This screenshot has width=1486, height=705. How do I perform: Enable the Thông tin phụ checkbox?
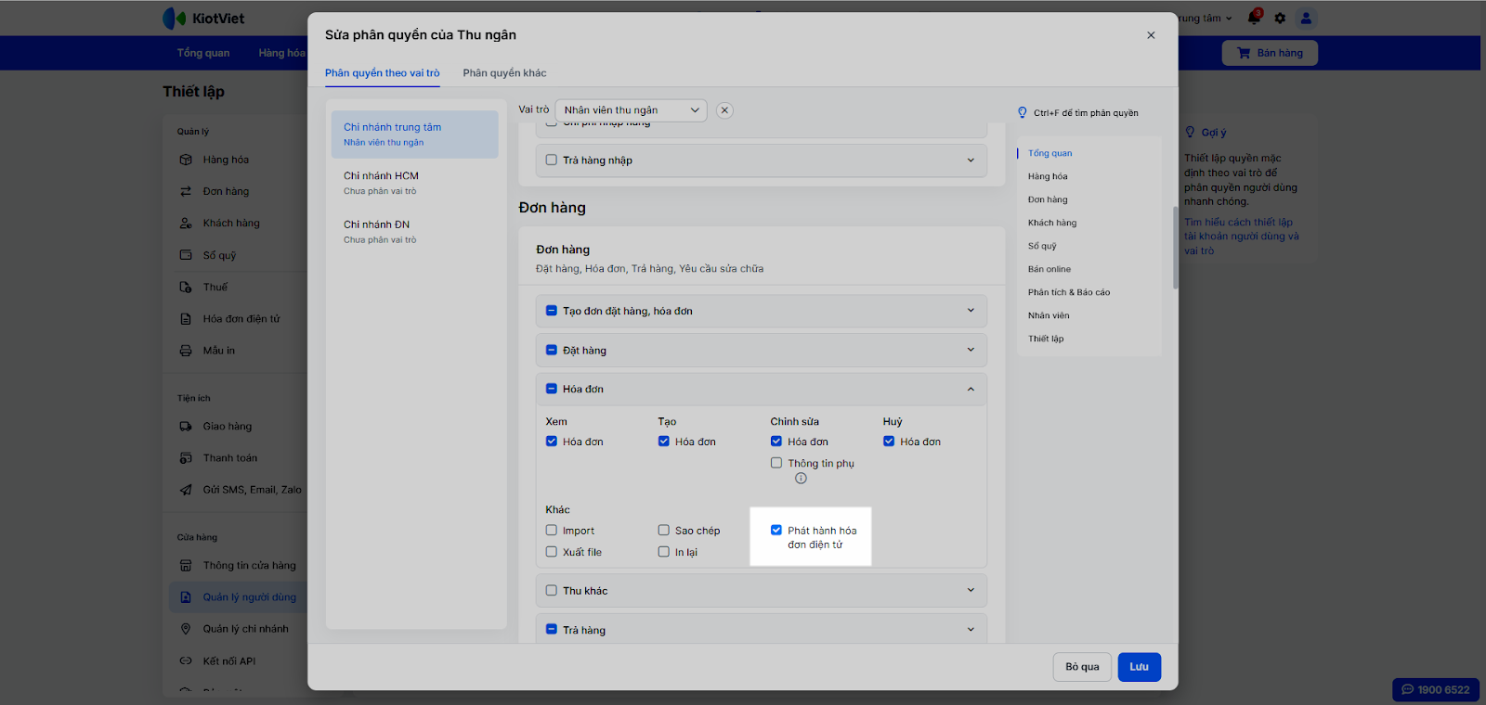tap(776, 463)
